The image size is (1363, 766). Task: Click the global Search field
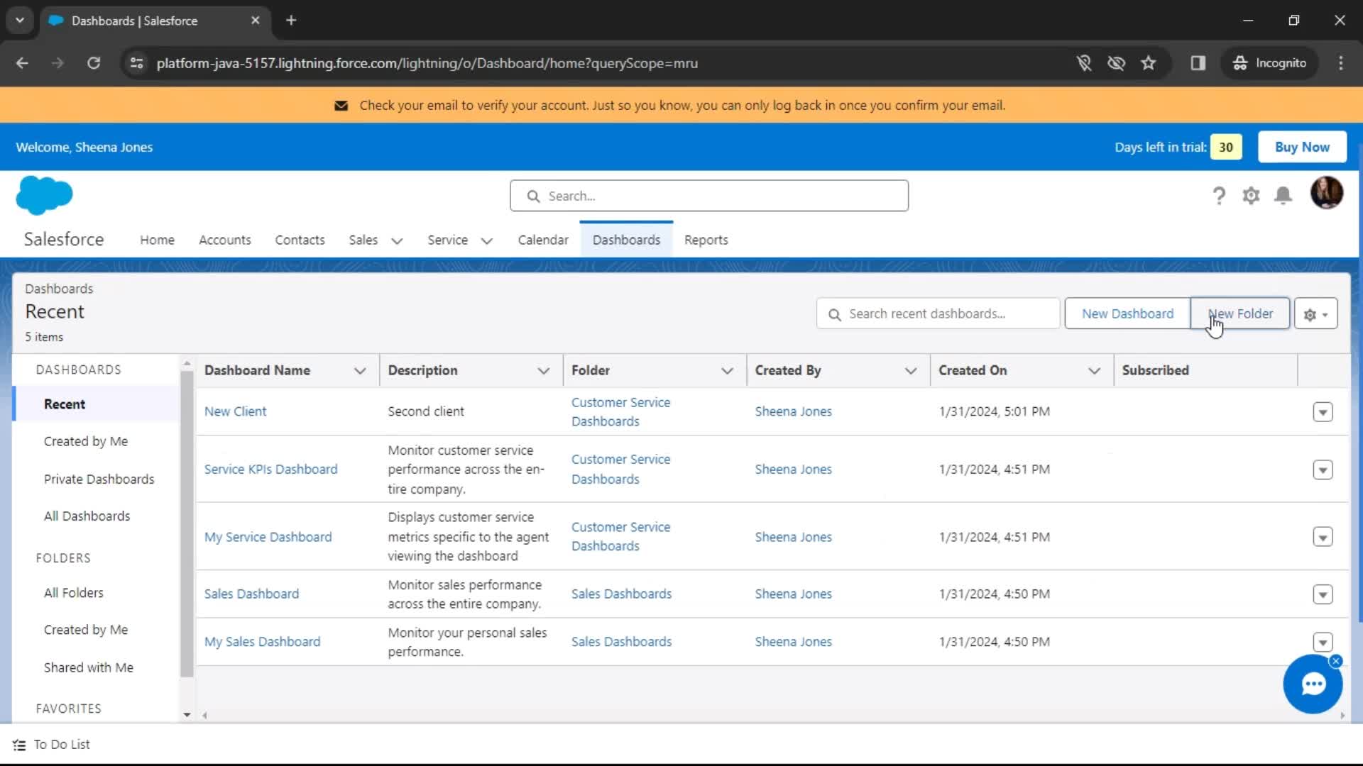pyautogui.click(x=708, y=196)
